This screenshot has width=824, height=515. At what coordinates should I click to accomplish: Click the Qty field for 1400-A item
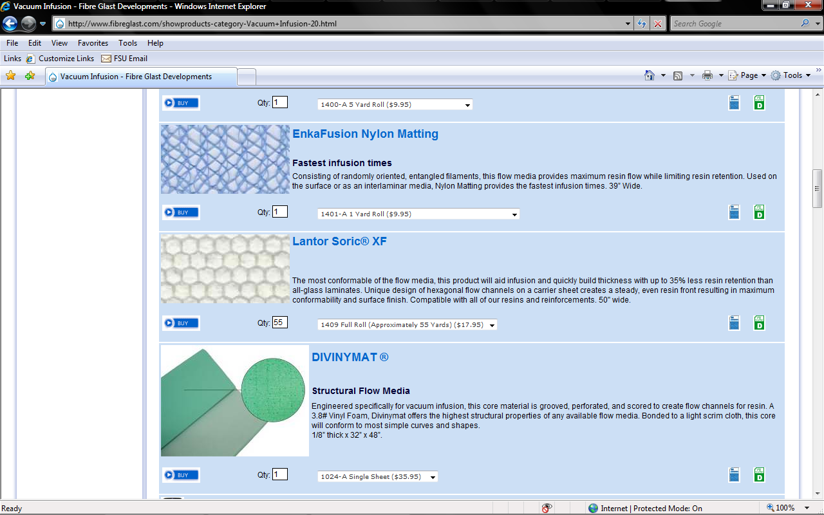tap(280, 102)
